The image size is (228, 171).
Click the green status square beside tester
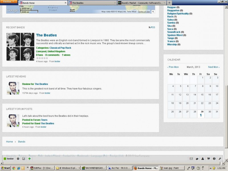tap(5, 159)
